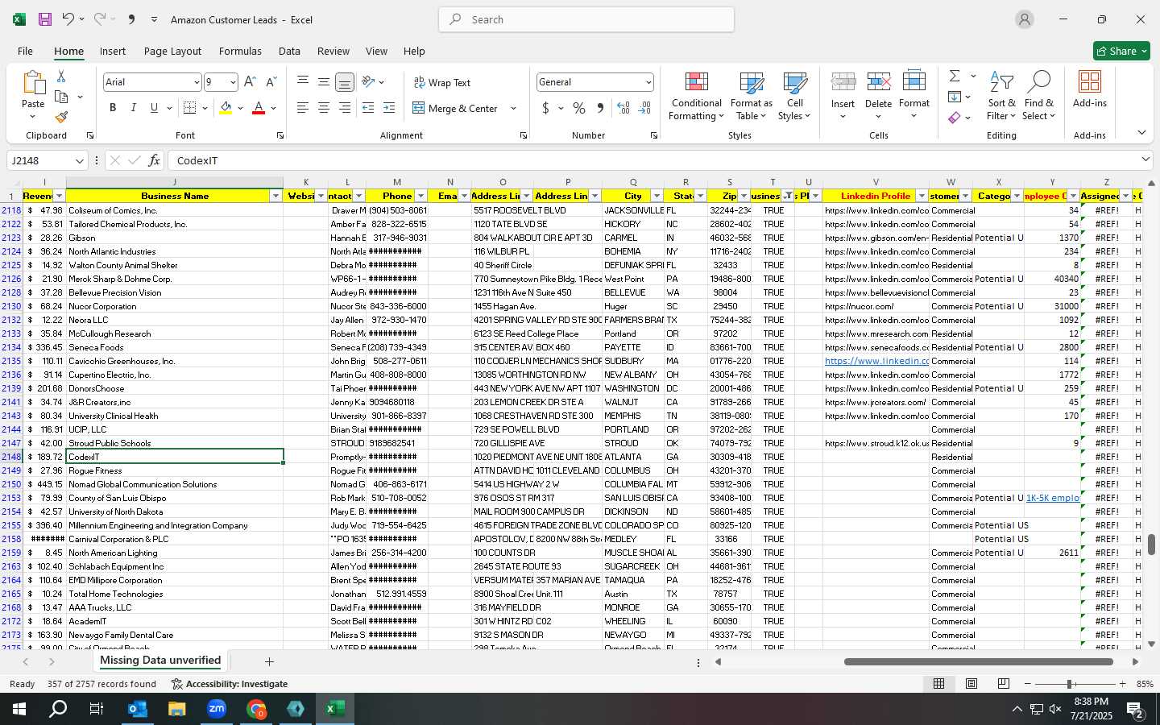This screenshot has width=1160, height=725.
Task: Click Accessibility: Investigate in status bar
Action: [230, 684]
